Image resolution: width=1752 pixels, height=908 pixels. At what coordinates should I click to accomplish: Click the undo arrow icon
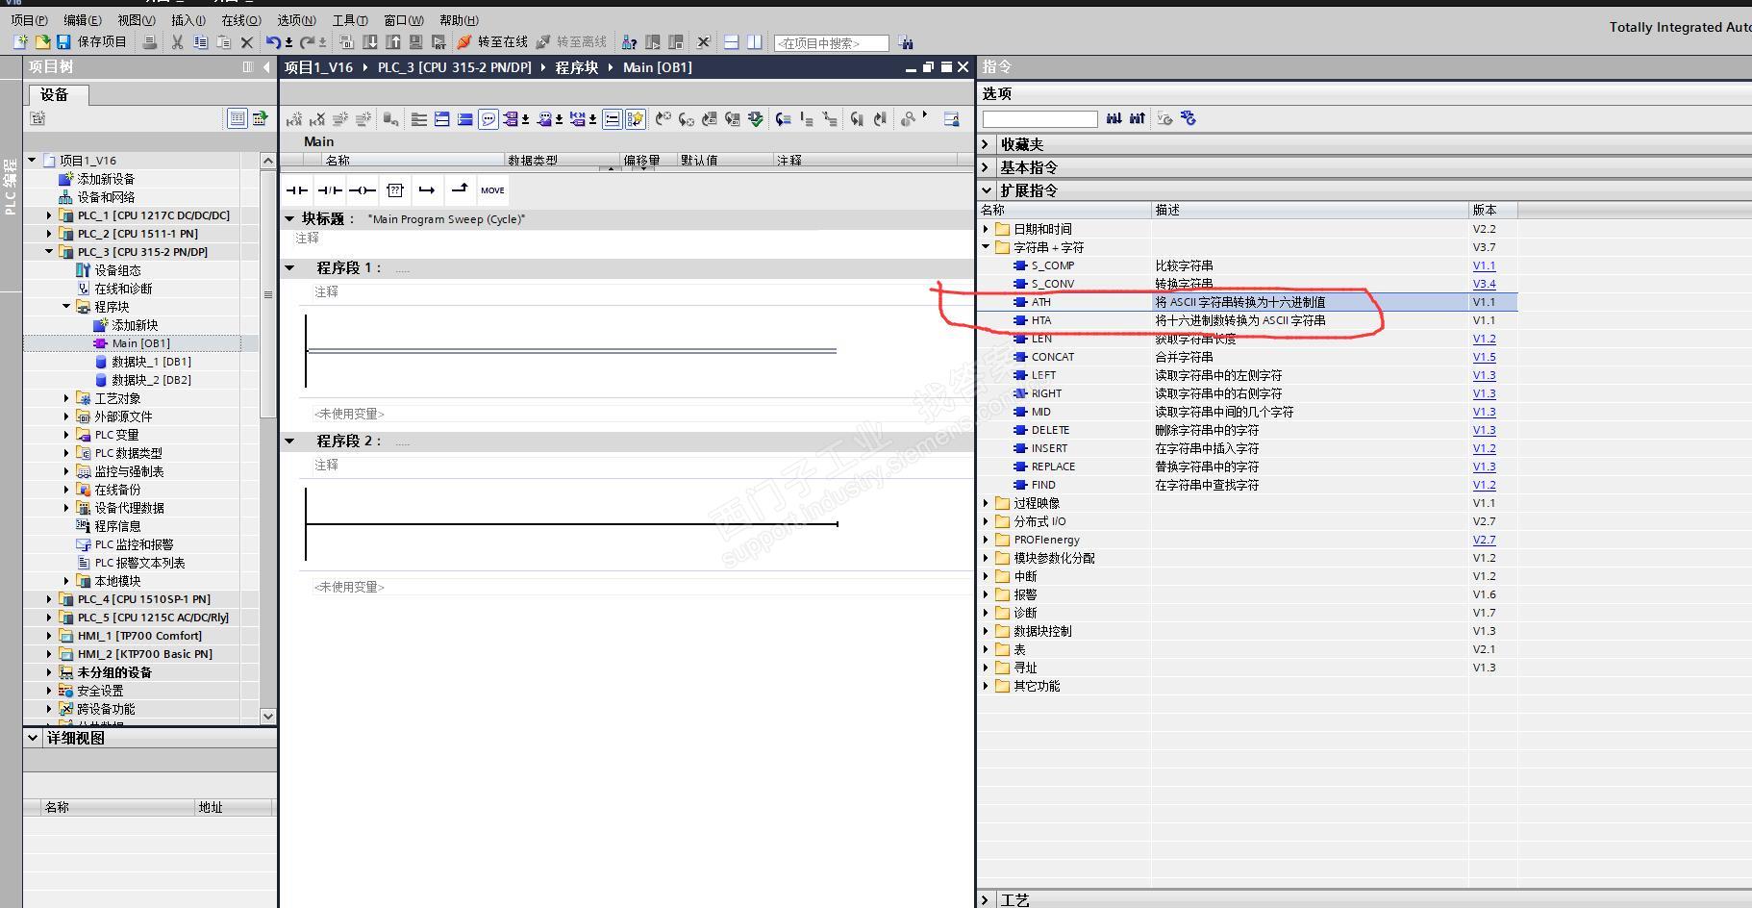tap(273, 42)
